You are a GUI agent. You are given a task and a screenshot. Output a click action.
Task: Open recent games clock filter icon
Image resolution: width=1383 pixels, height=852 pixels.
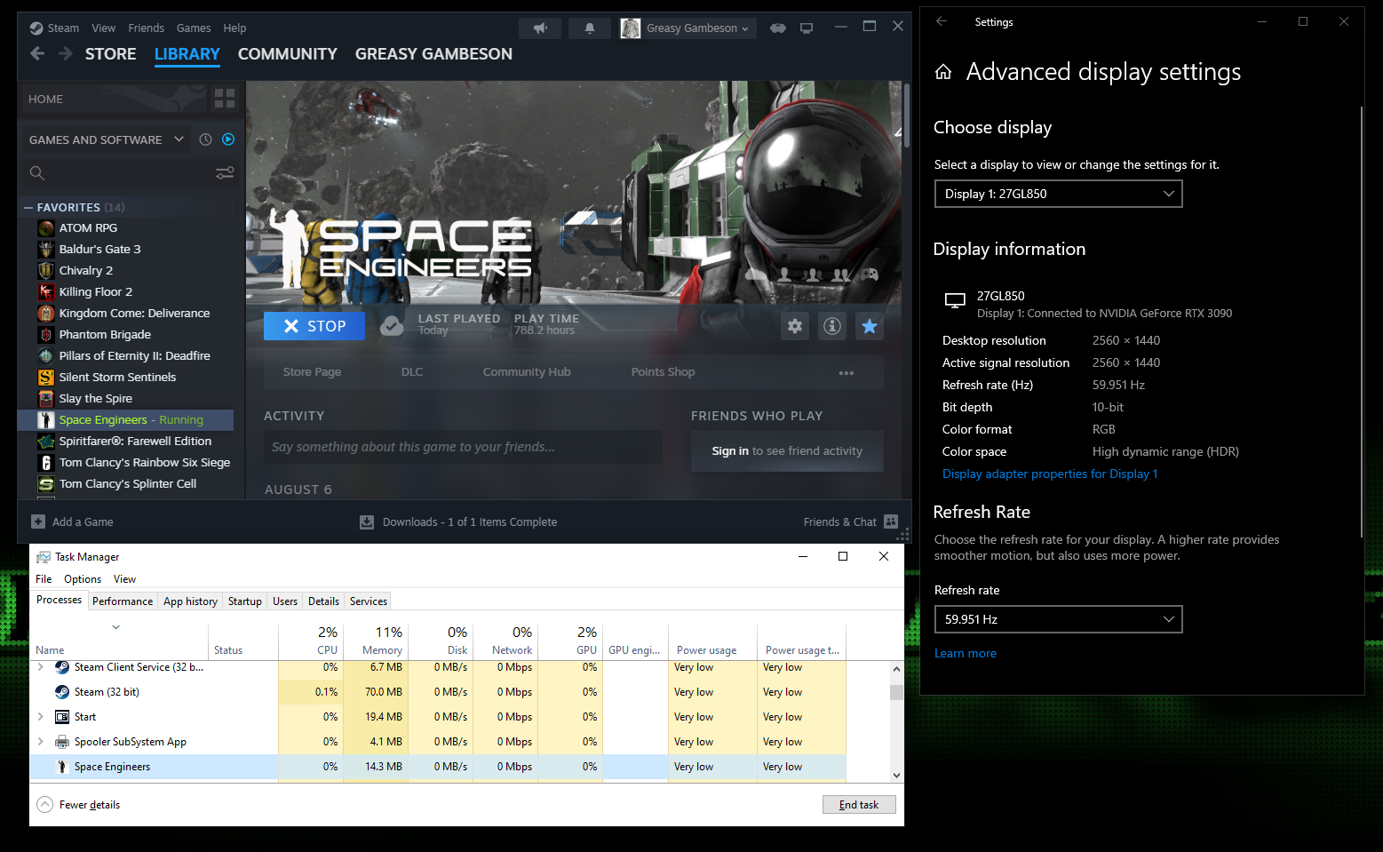coord(205,139)
